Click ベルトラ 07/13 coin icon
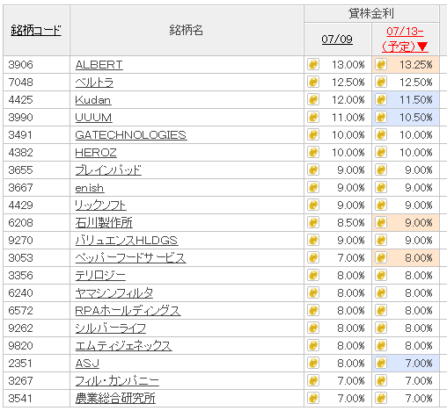 click(x=381, y=82)
